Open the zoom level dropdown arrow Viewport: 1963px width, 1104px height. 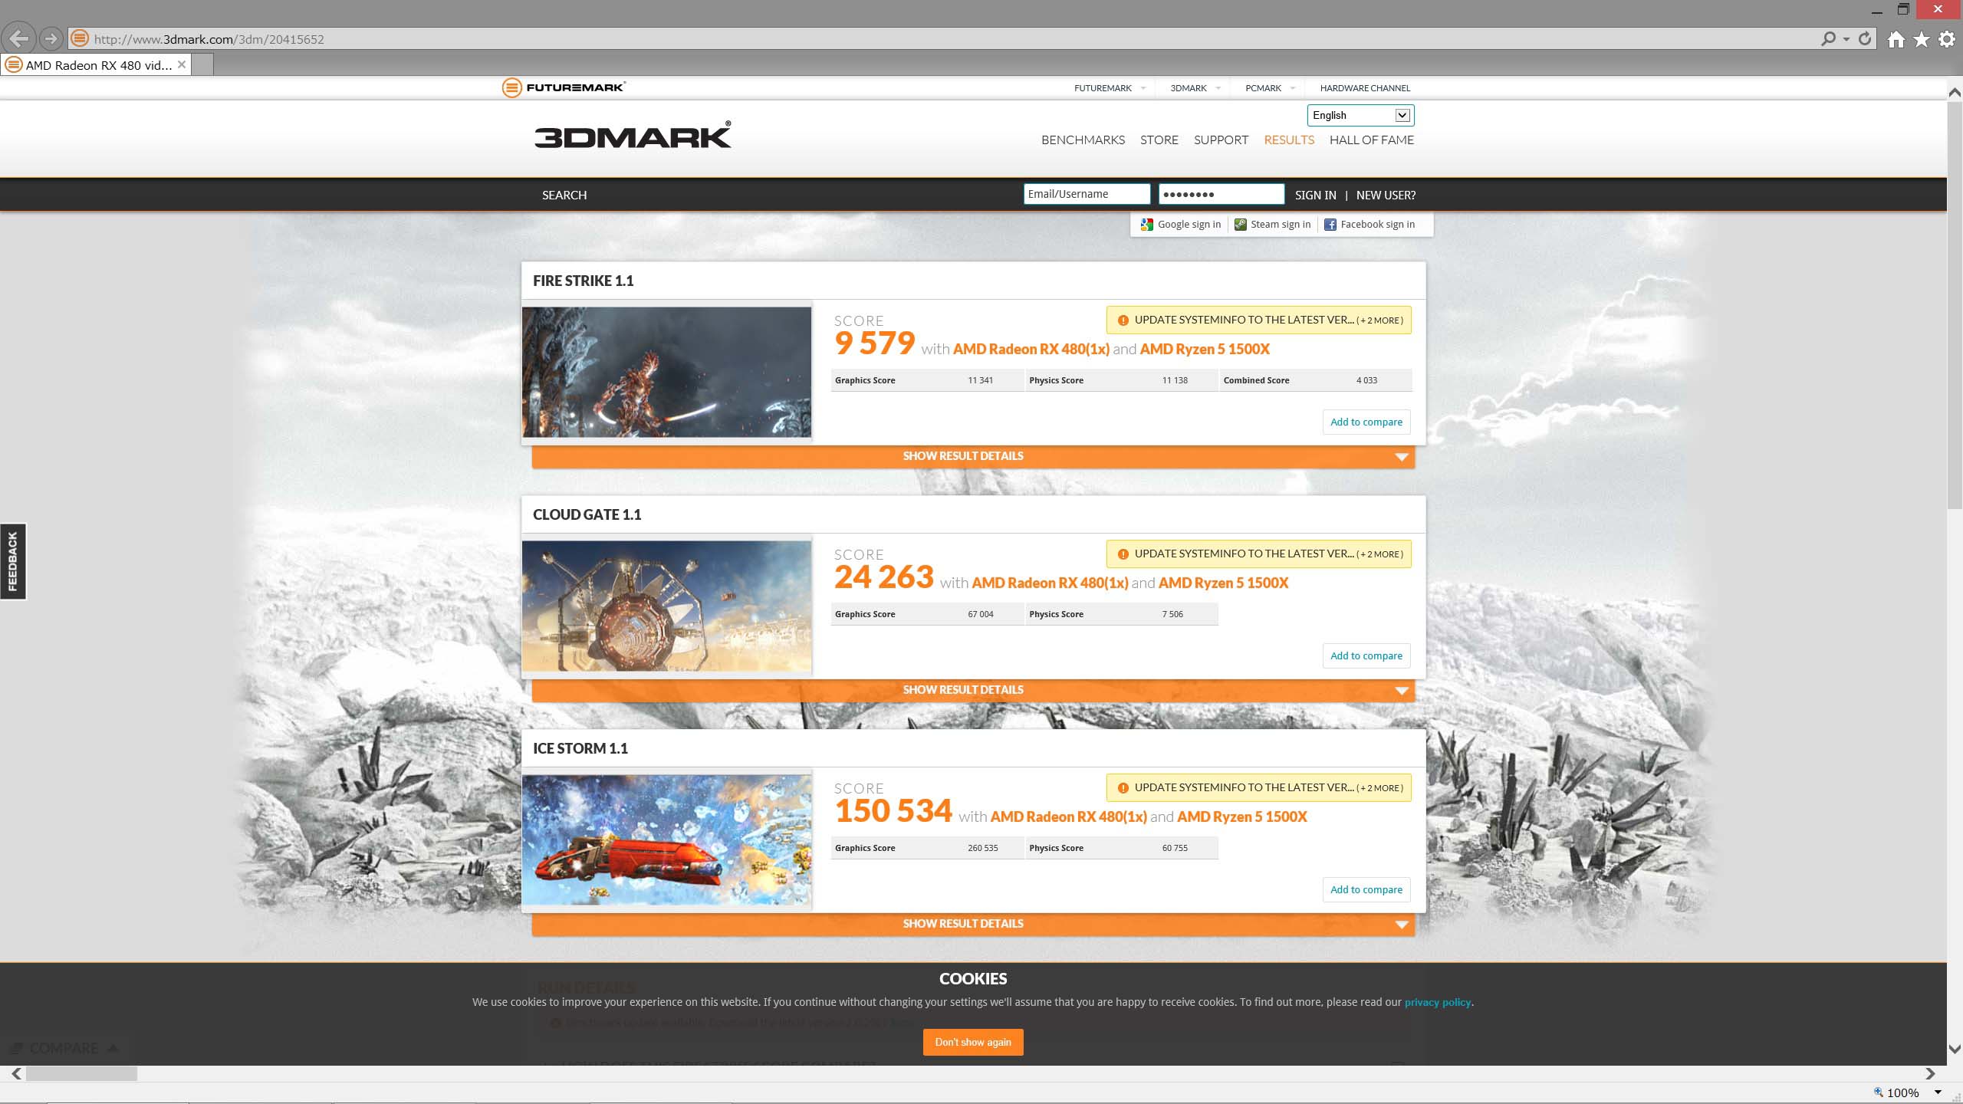[1938, 1092]
